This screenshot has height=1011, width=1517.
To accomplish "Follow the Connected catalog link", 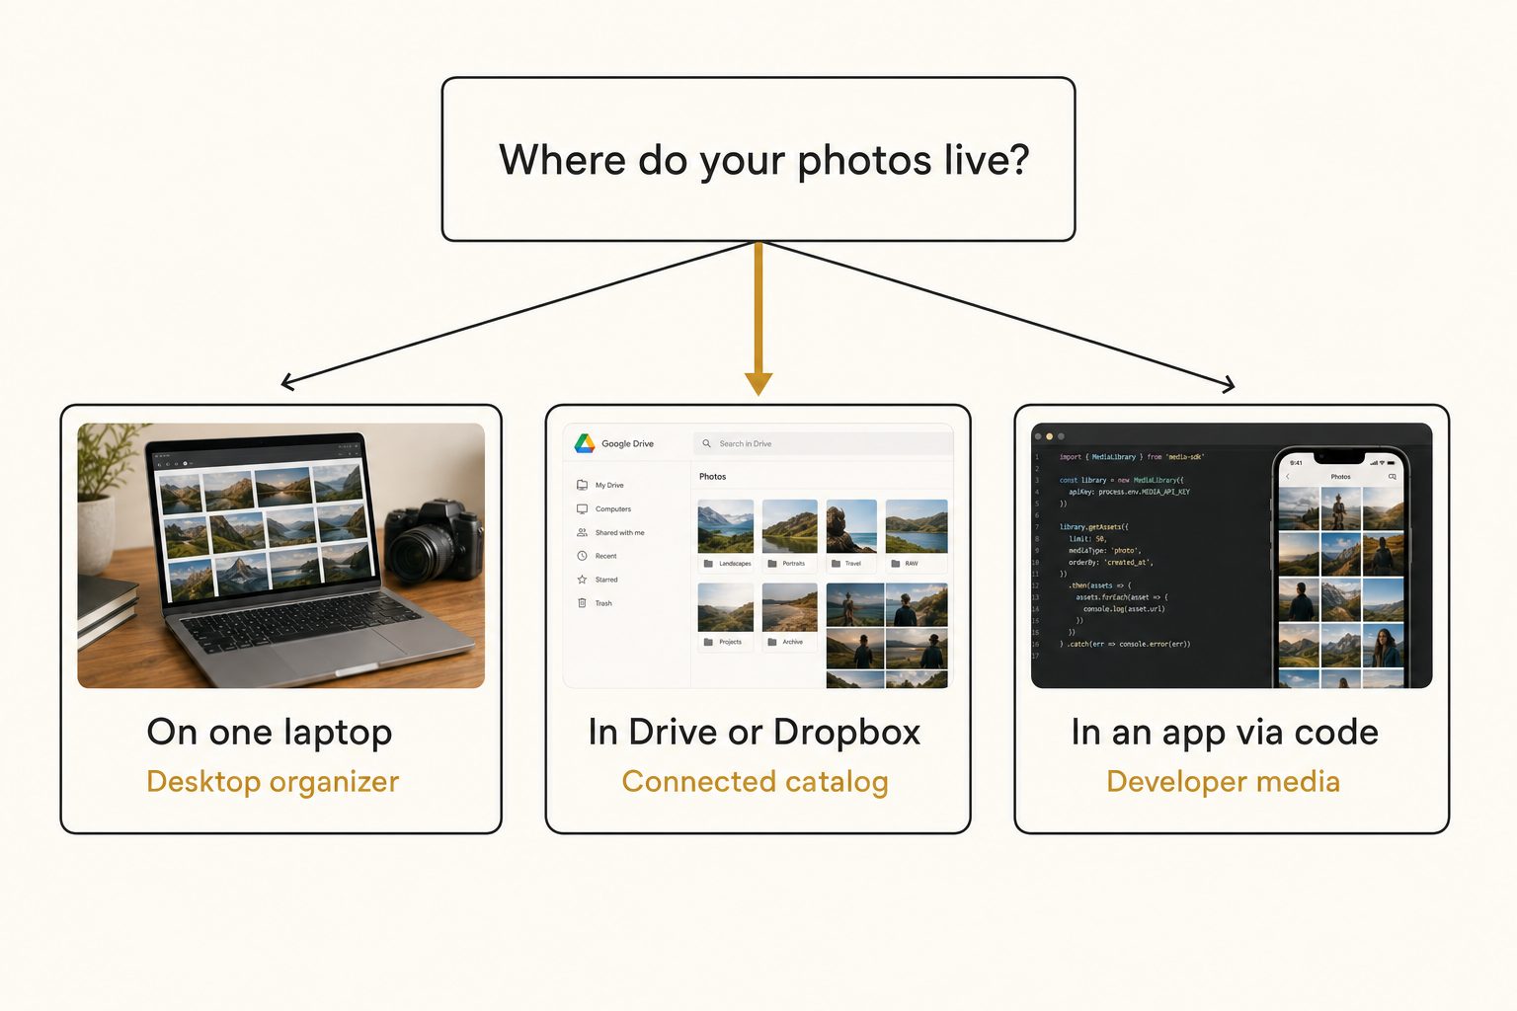I will (x=756, y=782).
